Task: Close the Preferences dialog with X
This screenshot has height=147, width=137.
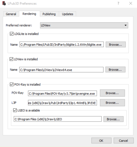Action: (x=131, y=3)
